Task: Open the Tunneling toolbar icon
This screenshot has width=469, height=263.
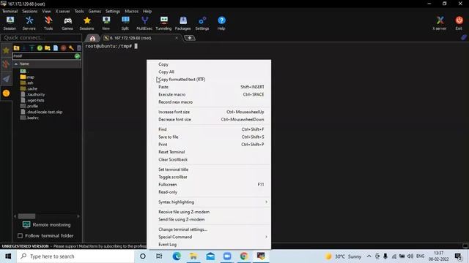Action: [163, 23]
